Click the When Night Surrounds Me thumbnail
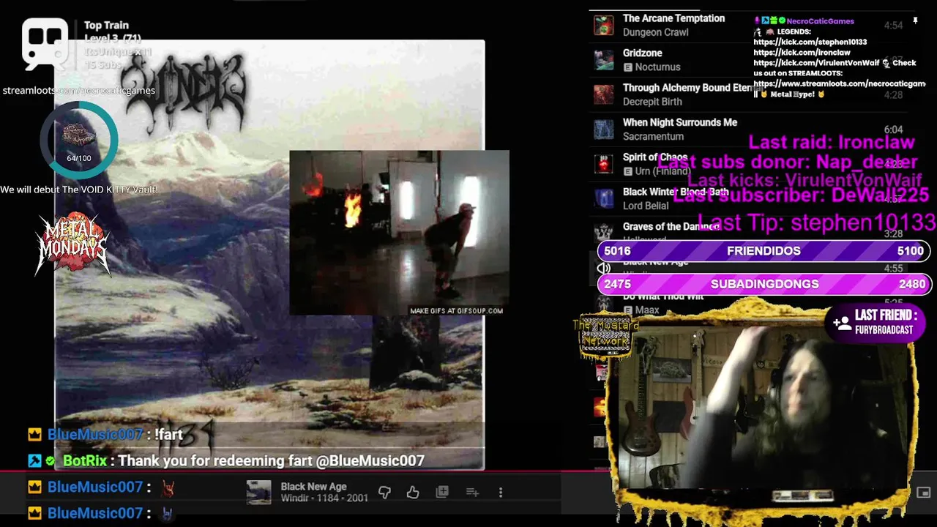Image resolution: width=937 pixels, height=527 pixels. point(604,130)
